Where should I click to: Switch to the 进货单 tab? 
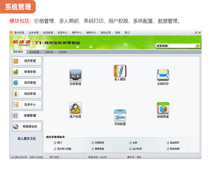[49, 52]
